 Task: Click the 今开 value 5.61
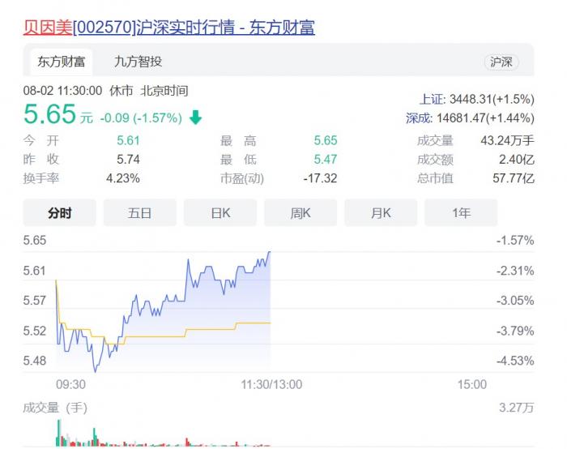128,140
